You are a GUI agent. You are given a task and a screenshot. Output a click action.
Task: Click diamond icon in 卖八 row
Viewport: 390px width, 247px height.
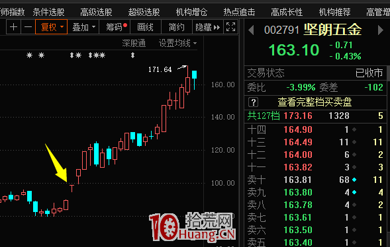click(354, 205)
